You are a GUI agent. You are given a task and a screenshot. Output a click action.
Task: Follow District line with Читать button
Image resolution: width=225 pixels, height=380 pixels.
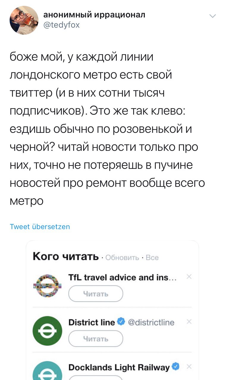point(96,339)
